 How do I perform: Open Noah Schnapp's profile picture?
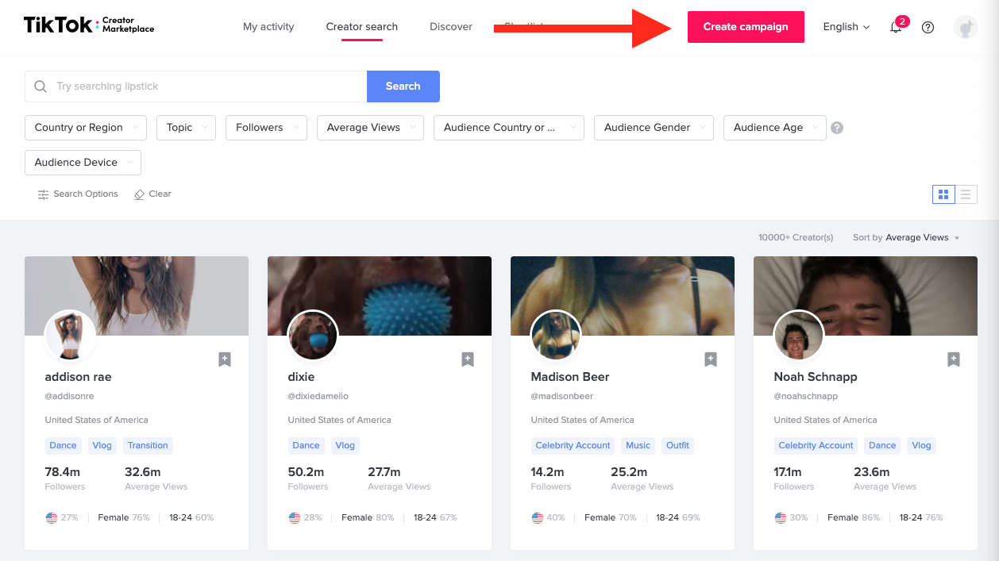pyautogui.click(x=799, y=335)
